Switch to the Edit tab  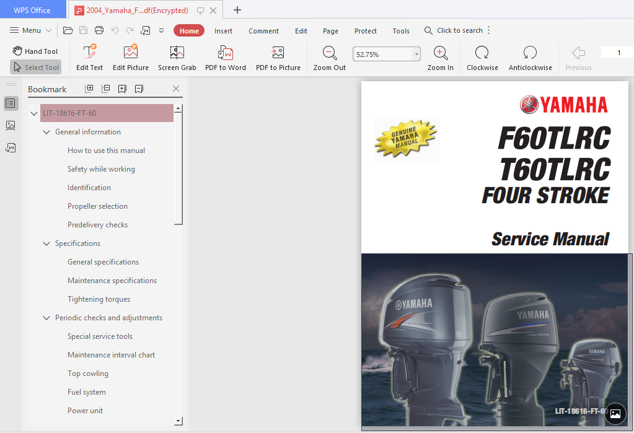[301, 31]
